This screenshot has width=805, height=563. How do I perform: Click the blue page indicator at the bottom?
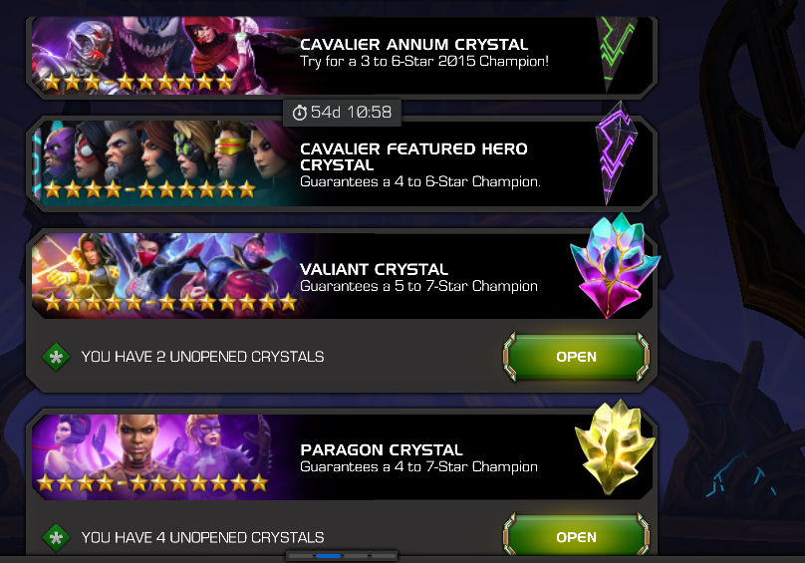pyautogui.click(x=329, y=556)
